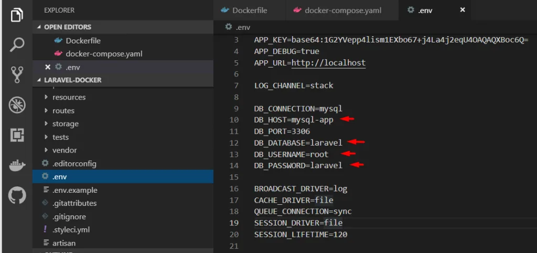Screen dimensions: 537x253
Task: Click the SESSION_DRIVER=file line
Action: click(298, 223)
